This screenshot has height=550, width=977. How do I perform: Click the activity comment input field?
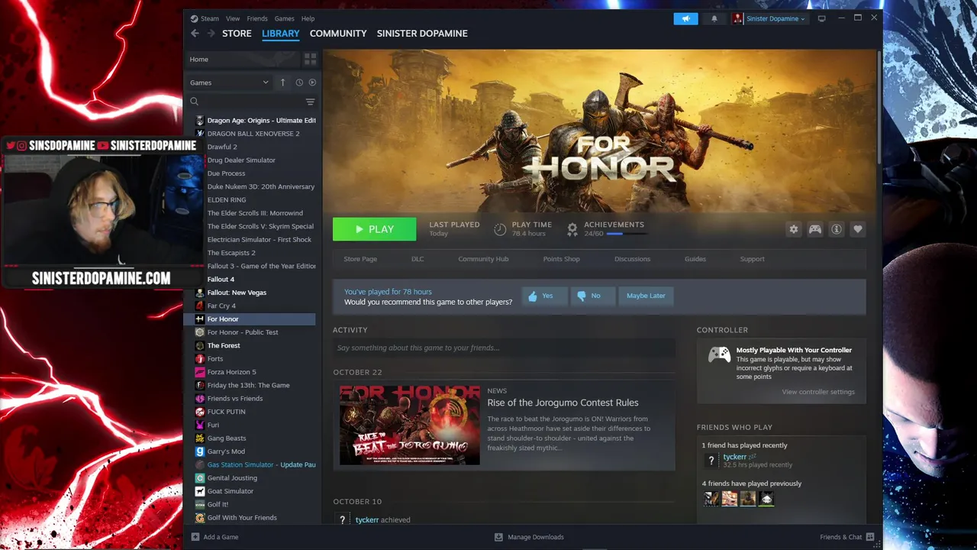[504, 348]
